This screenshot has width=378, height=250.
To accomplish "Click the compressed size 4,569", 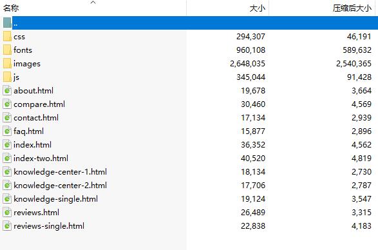I will 361,104.
